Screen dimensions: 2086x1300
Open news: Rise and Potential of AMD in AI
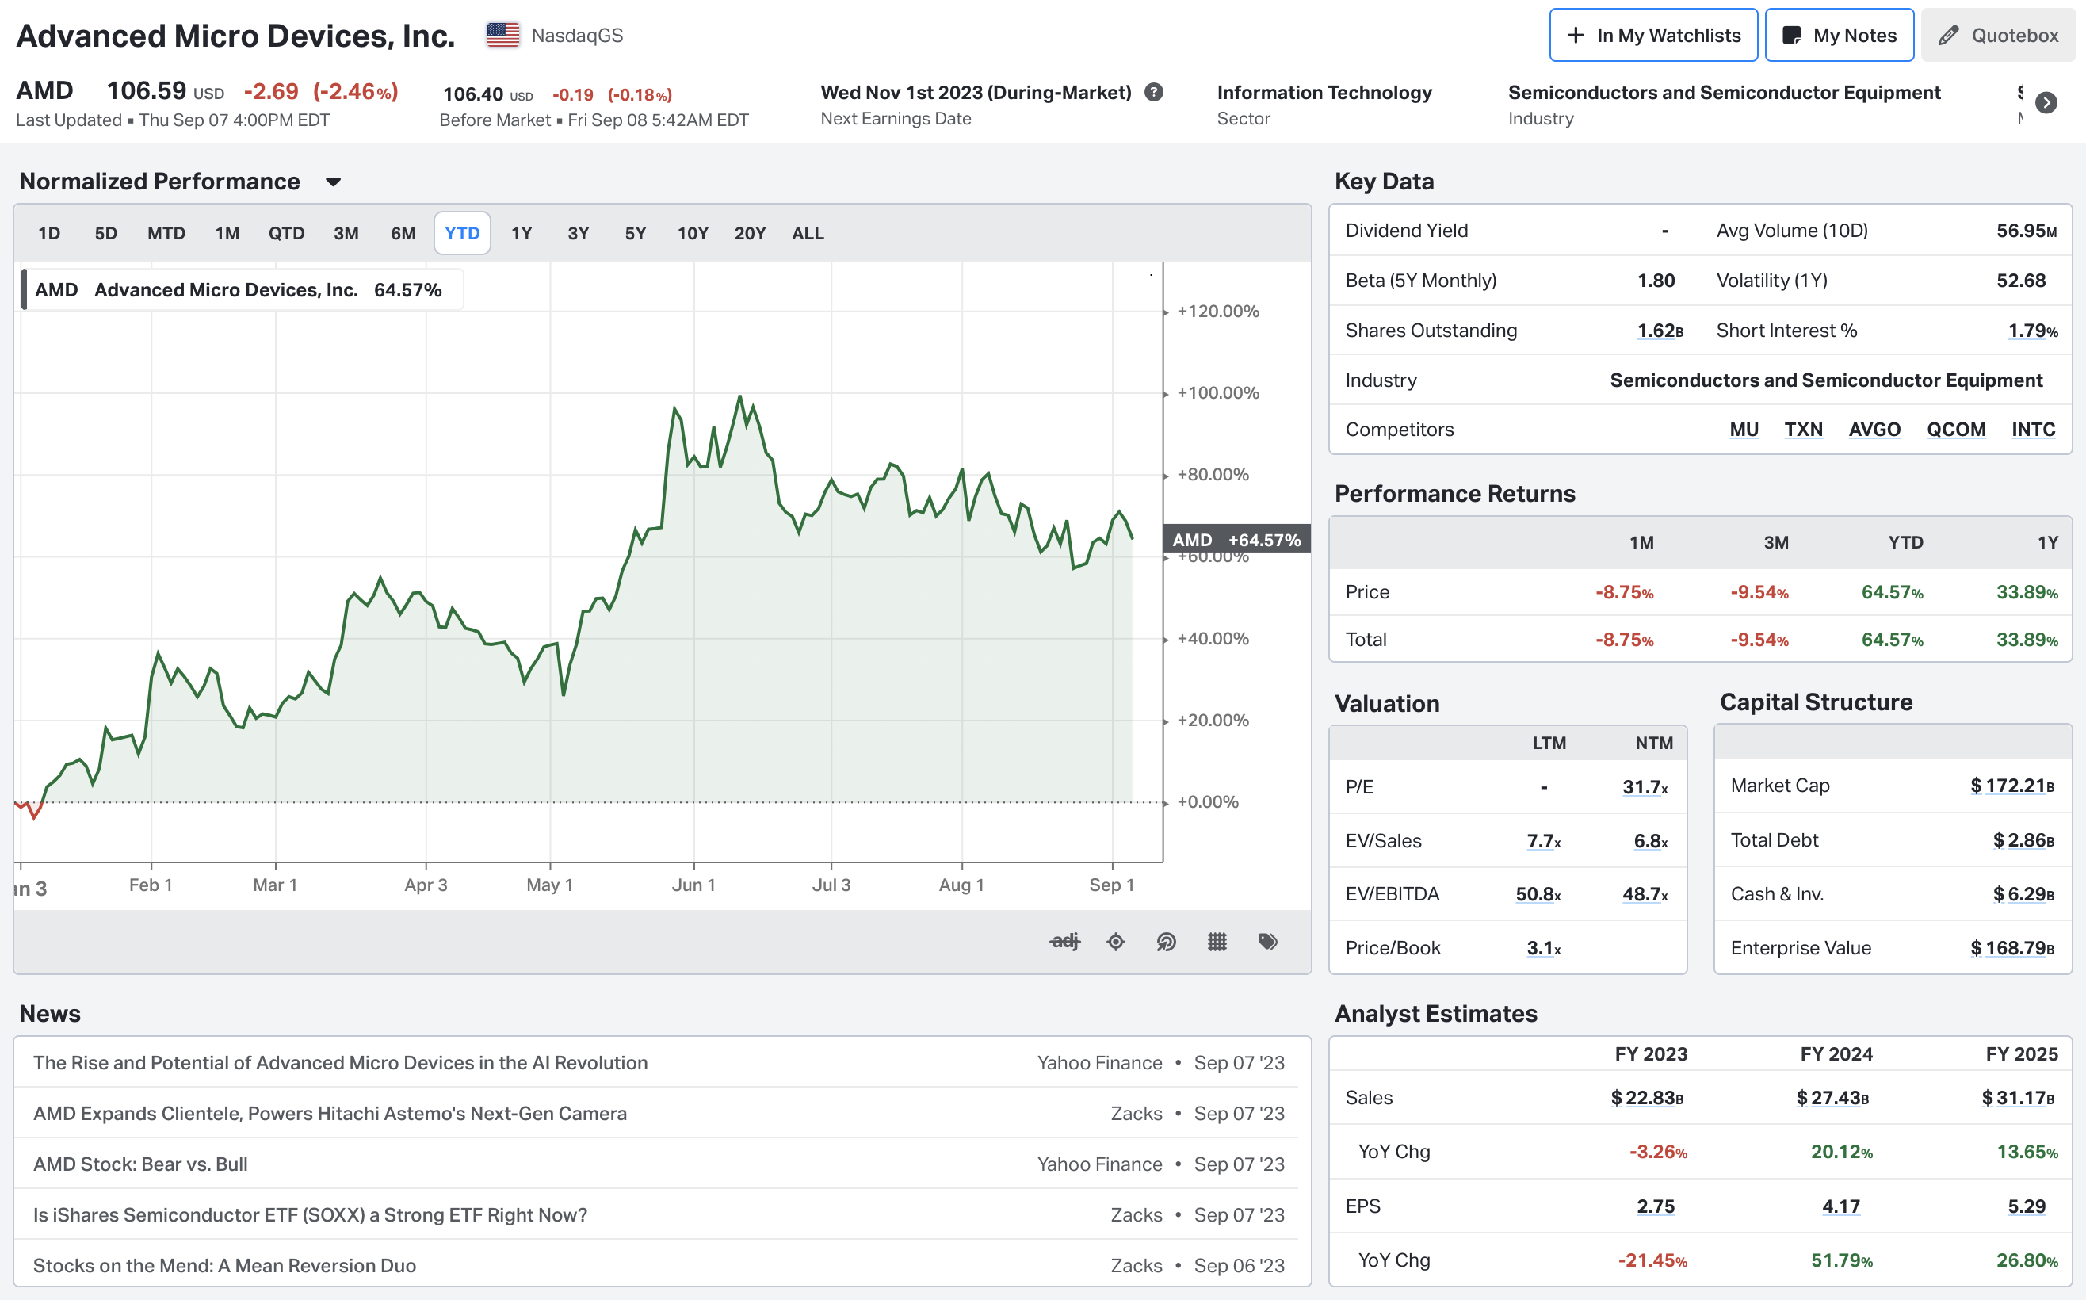click(x=340, y=1063)
